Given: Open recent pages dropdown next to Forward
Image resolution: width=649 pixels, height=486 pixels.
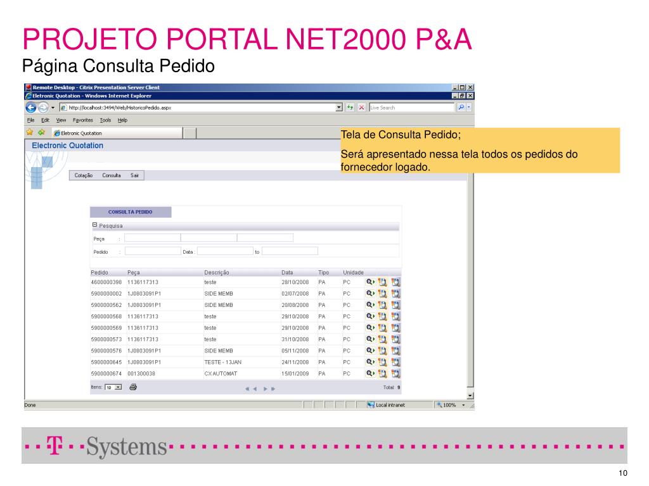Looking at the screenshot, I should tap(53, 108).
